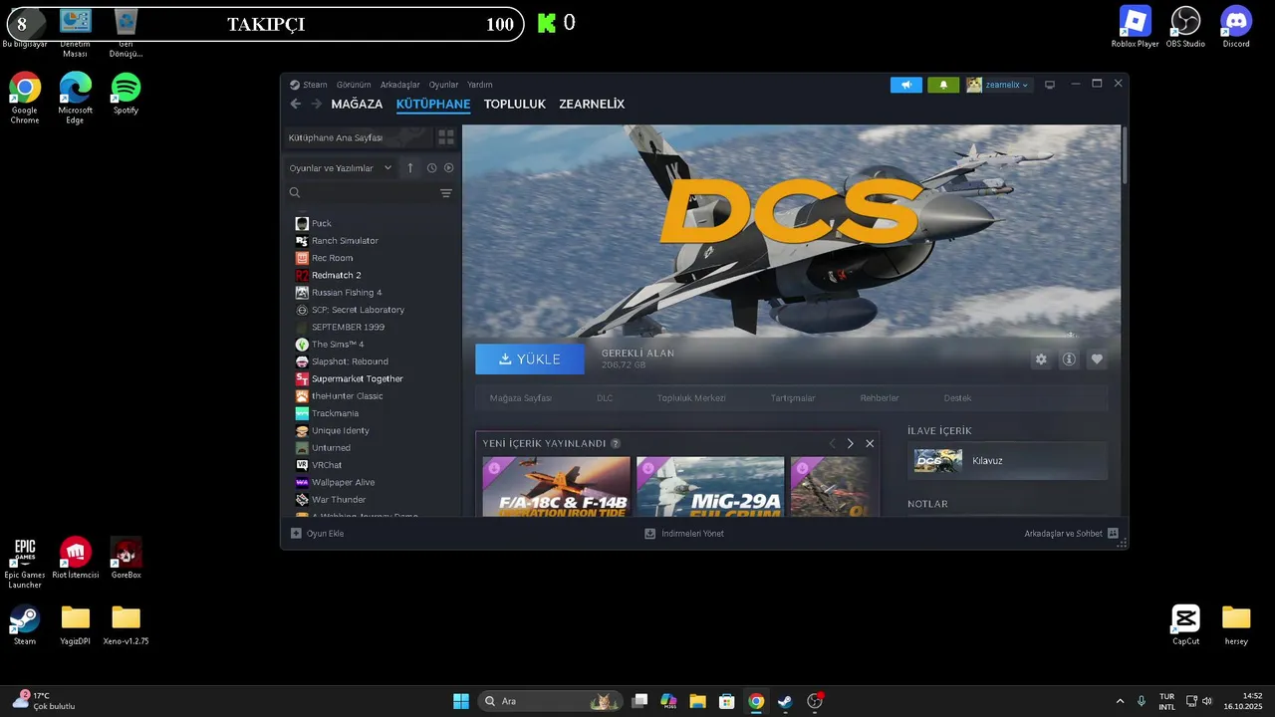The image size is (1275, 717).
Task: Open the Görünüm menu
Action: click(x=354, y=85)
